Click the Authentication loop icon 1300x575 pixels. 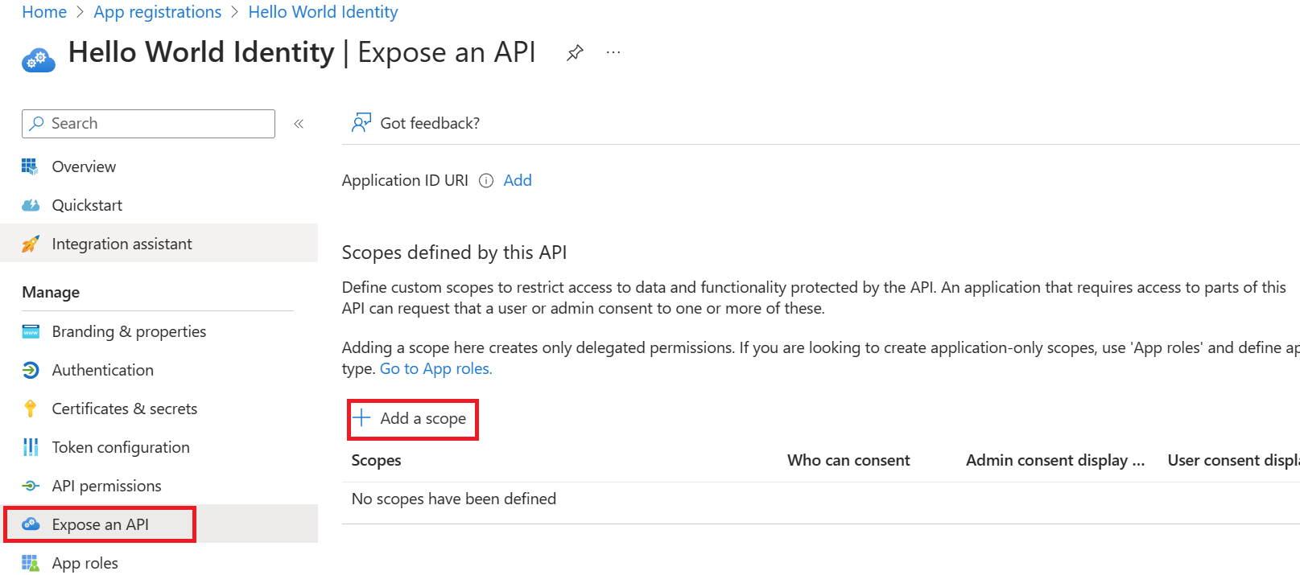[31, 370]
